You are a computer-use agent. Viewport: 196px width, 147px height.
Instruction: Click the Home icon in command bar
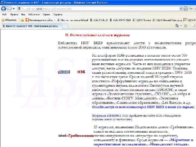pos(177,26)
